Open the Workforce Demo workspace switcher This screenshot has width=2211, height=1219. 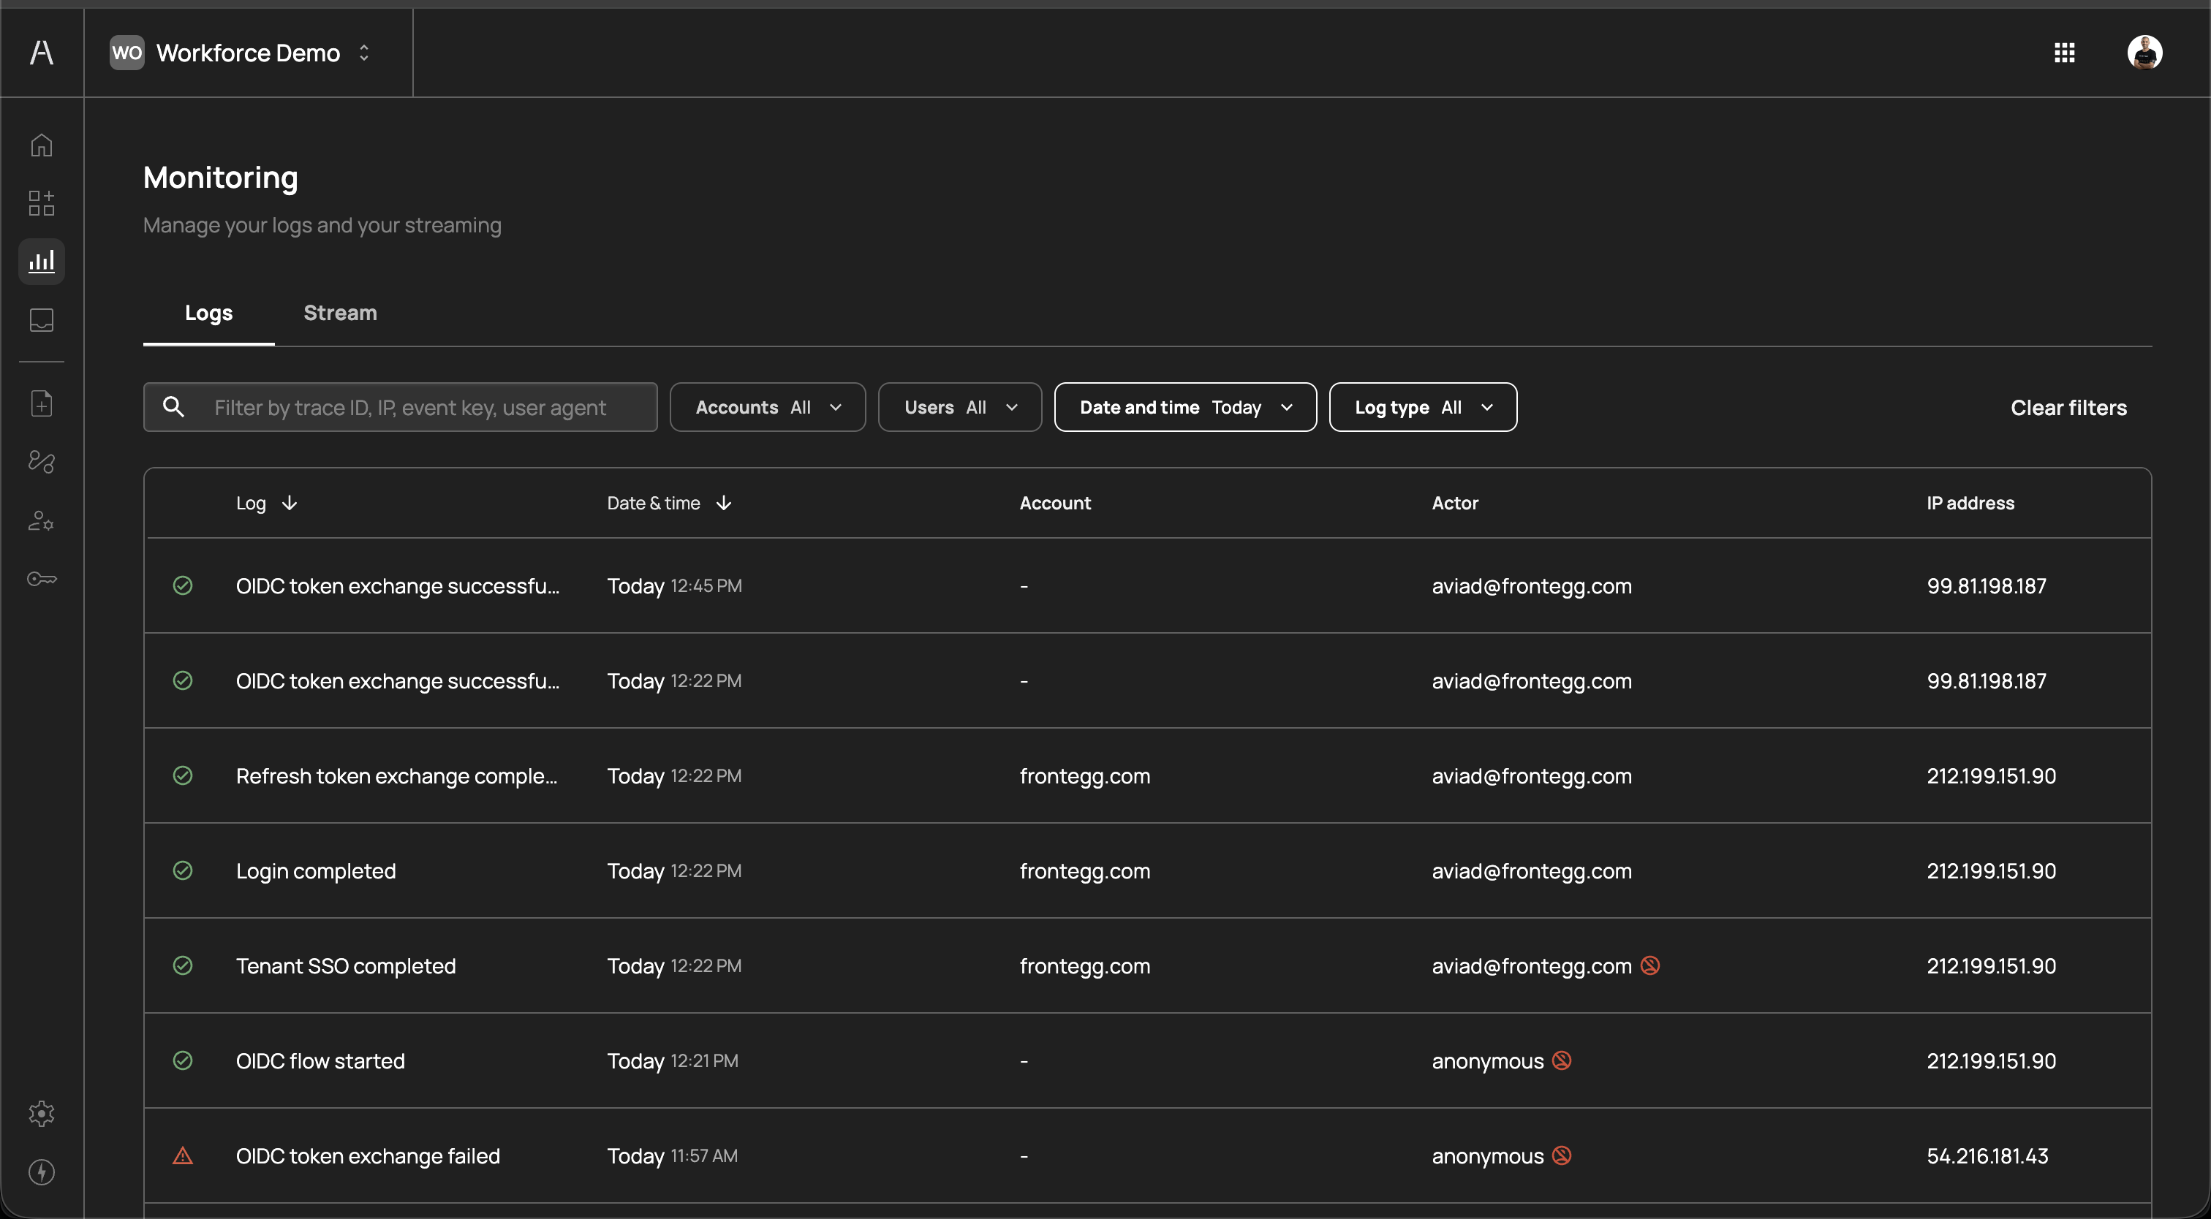tap(249, 53)
